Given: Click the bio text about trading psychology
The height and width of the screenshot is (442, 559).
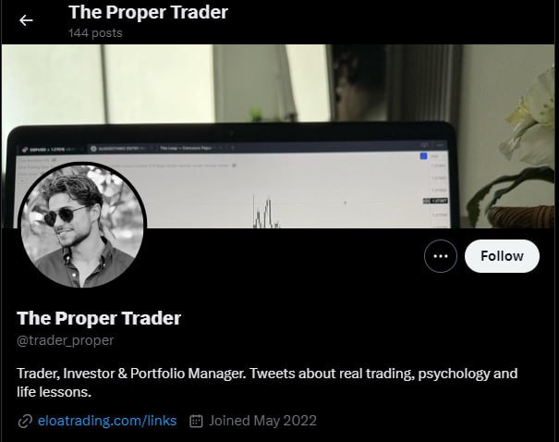Looking at the screenshot, I should (x=267, y=383).
